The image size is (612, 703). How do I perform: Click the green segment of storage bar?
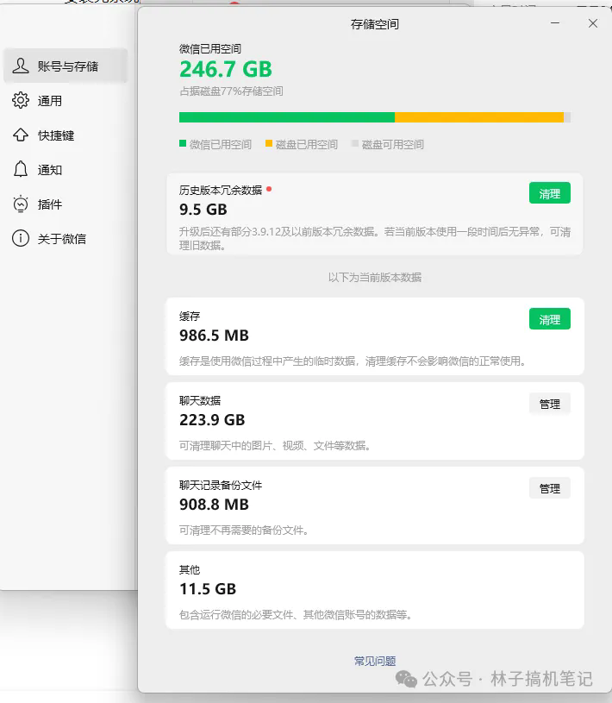tap(286, 117)
